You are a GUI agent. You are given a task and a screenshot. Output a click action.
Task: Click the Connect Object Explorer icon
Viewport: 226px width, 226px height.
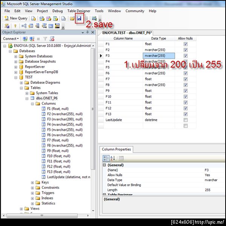coord(25,39)
